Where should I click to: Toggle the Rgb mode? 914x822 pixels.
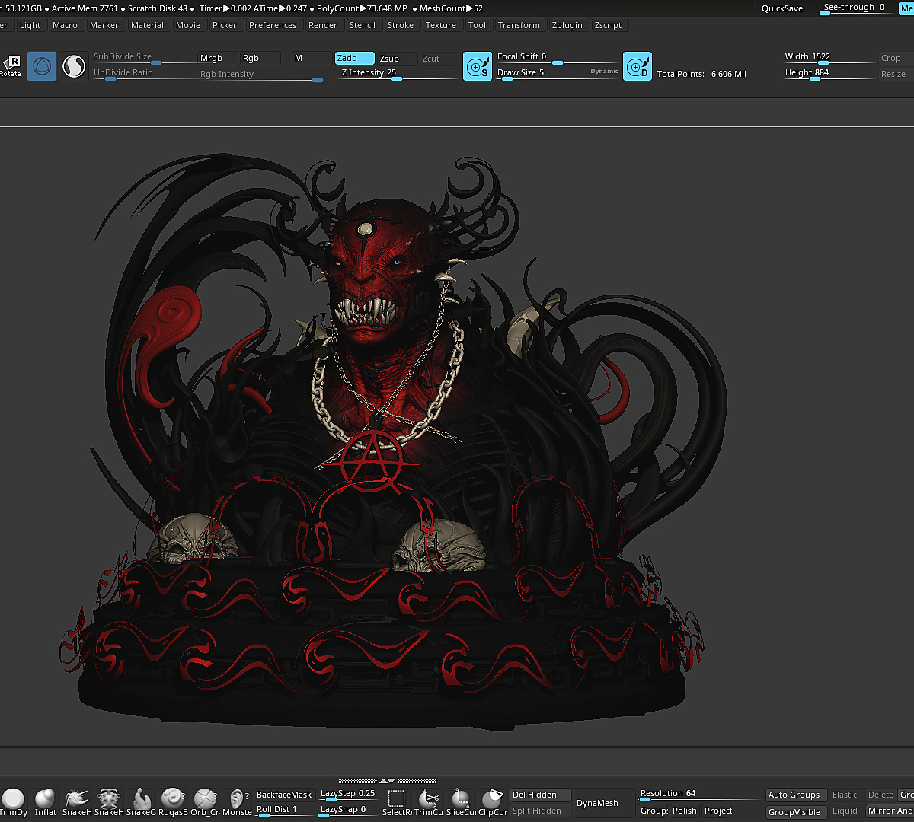[260, 58]
